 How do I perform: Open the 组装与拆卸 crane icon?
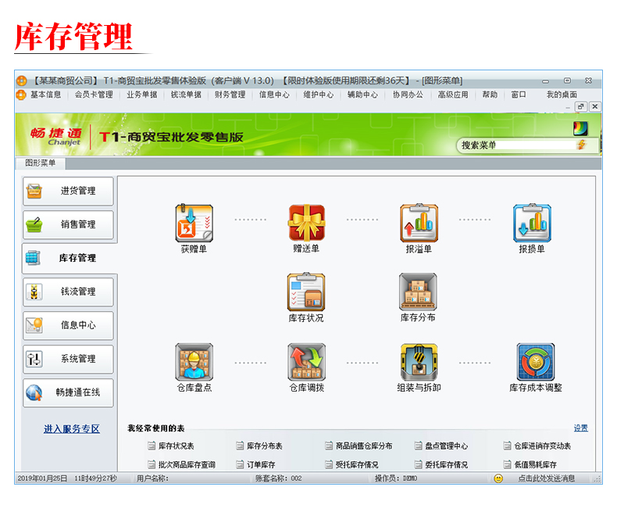point(419,362)
